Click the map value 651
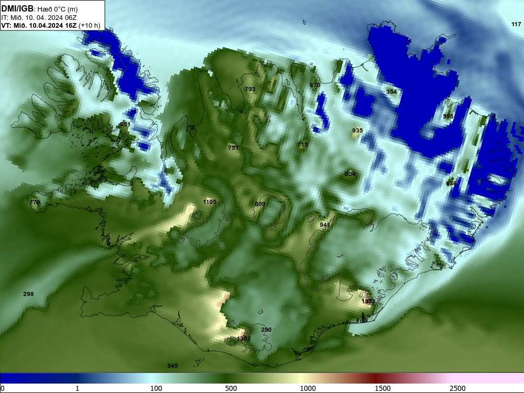Viewport: 524px width, 393px height. pyautogui.click(x=125, y=124)
